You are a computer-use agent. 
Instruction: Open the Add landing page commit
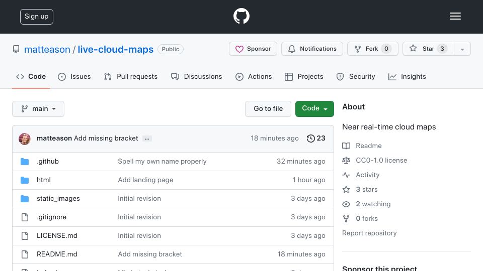pyautogui.click(x=145, y=180)
